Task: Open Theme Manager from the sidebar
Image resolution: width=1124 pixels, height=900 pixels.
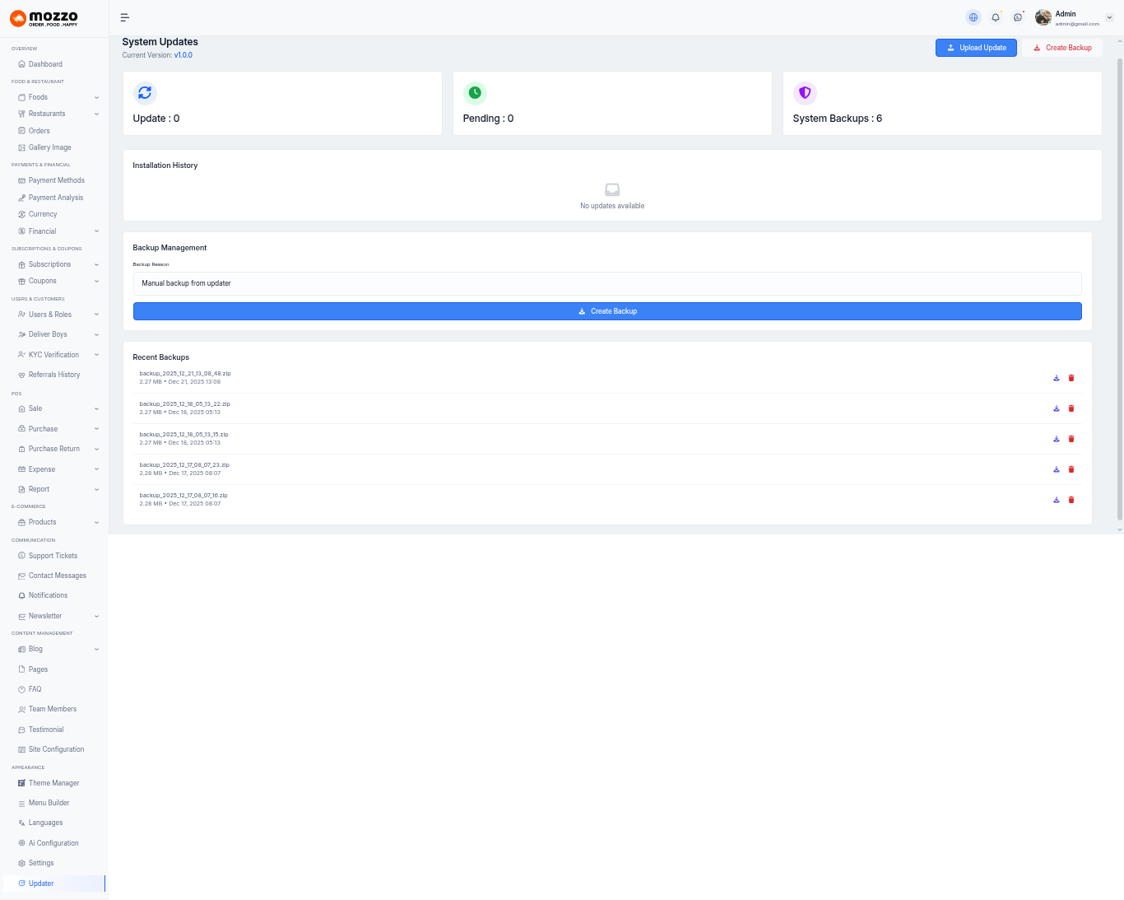Action: coord(53,783)
